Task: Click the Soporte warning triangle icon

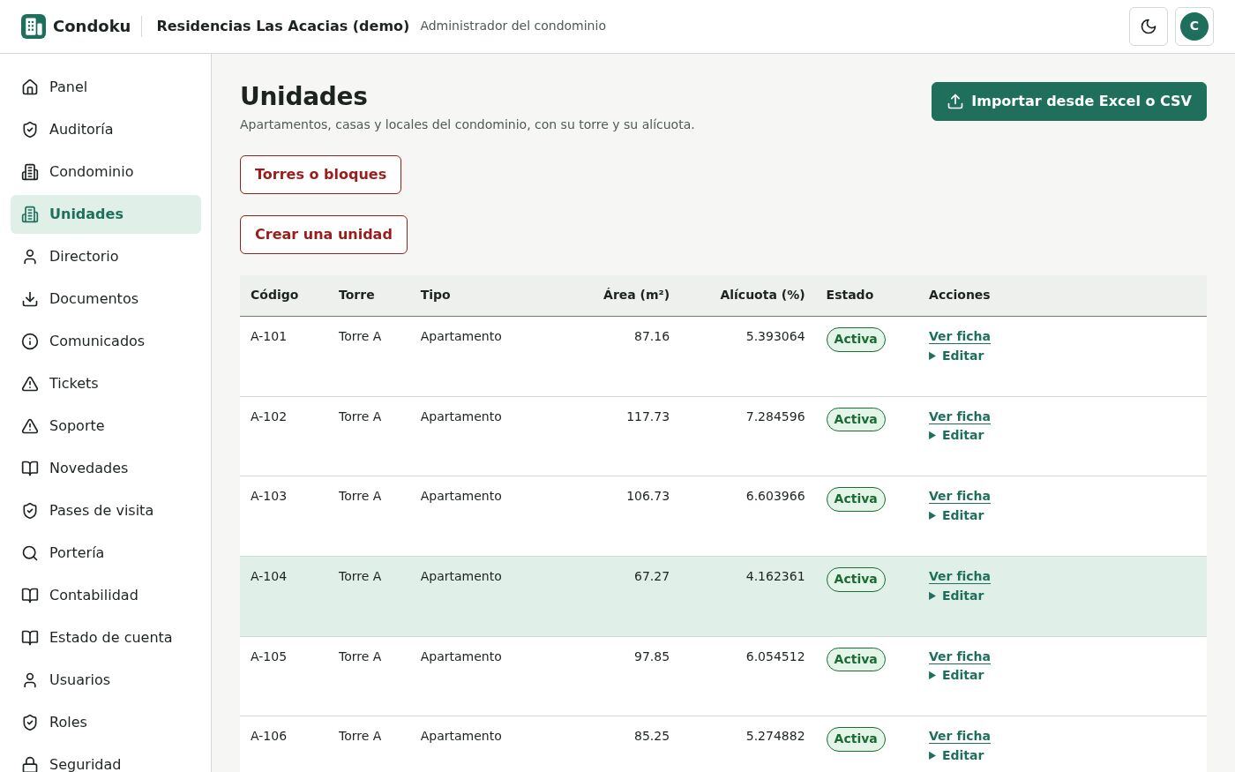Action: [30, 426]
